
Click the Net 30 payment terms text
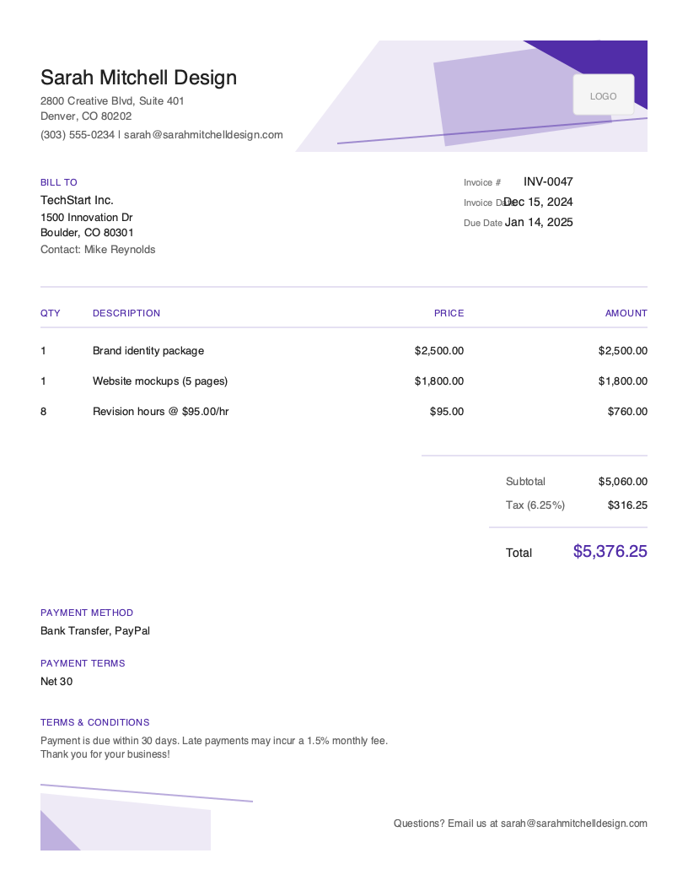coord(56,681)
